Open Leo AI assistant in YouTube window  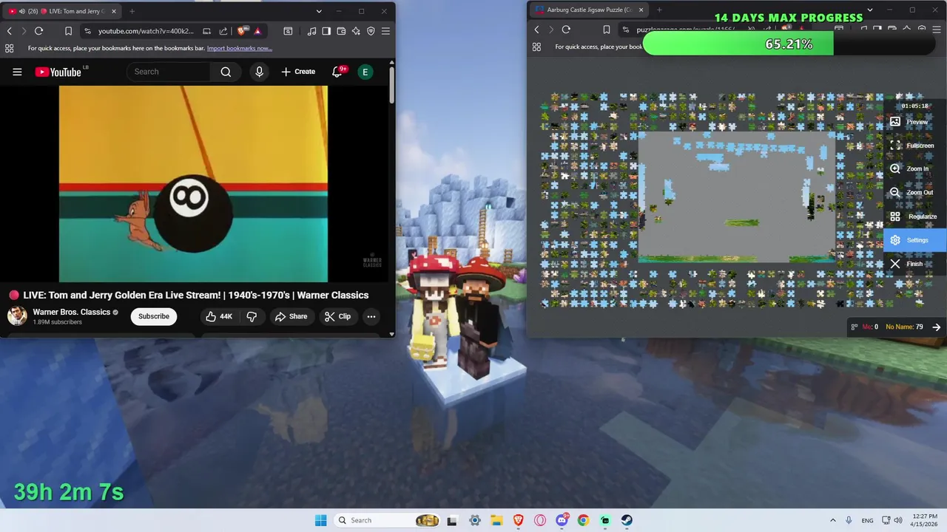(x=356, y=31)
